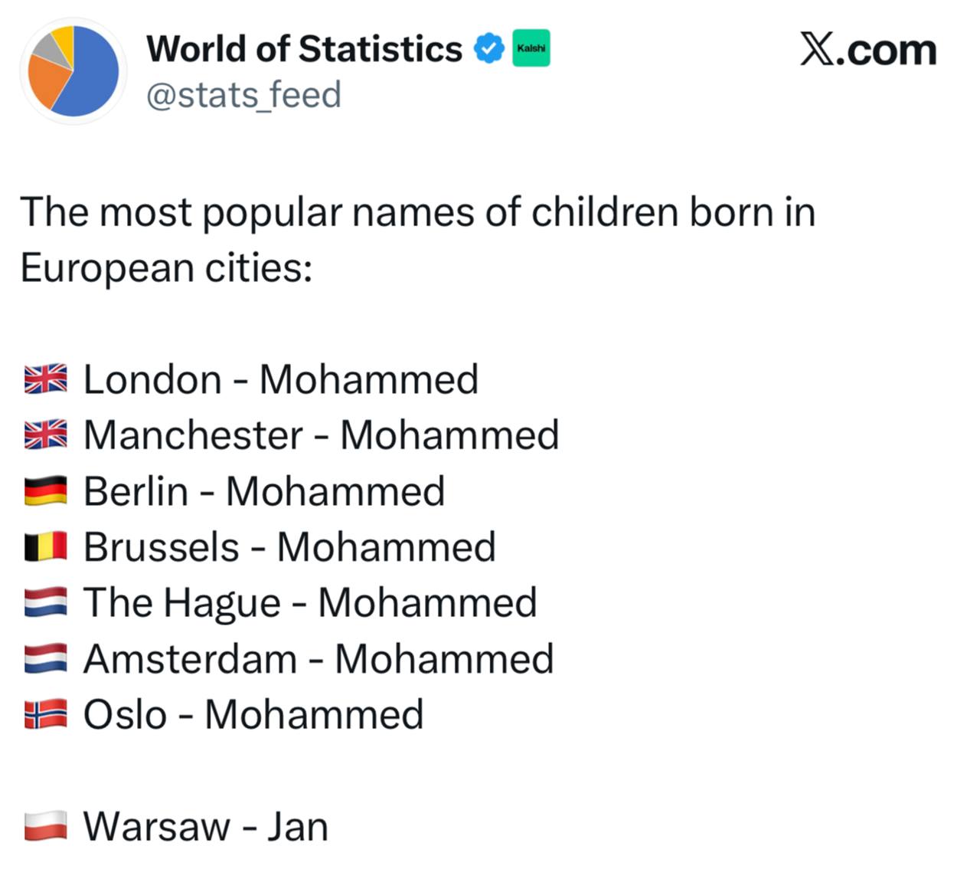The image size is (980, 879).
Task: Click the blue verified checkmark badge
Action: [x=488, y=49]
